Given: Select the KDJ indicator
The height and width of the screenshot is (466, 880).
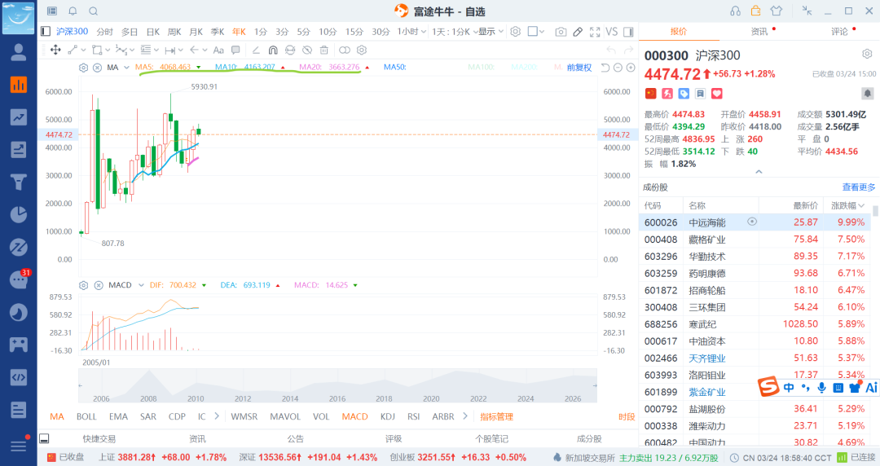Looking at the screenshot, I should pos(387,416).
